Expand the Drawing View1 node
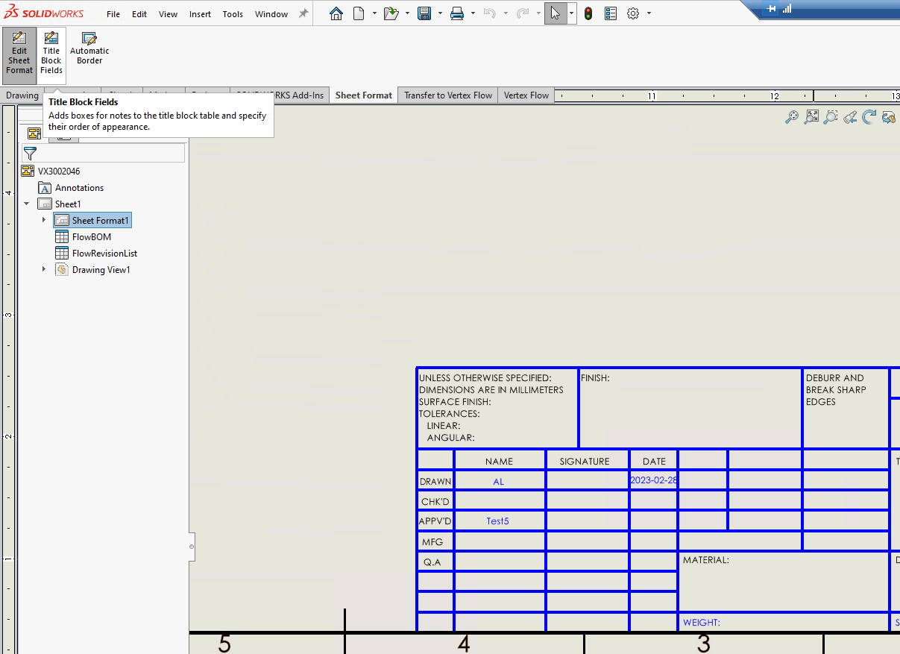The height and width of the screenshot is (654, 900). [x=44, y=269]
